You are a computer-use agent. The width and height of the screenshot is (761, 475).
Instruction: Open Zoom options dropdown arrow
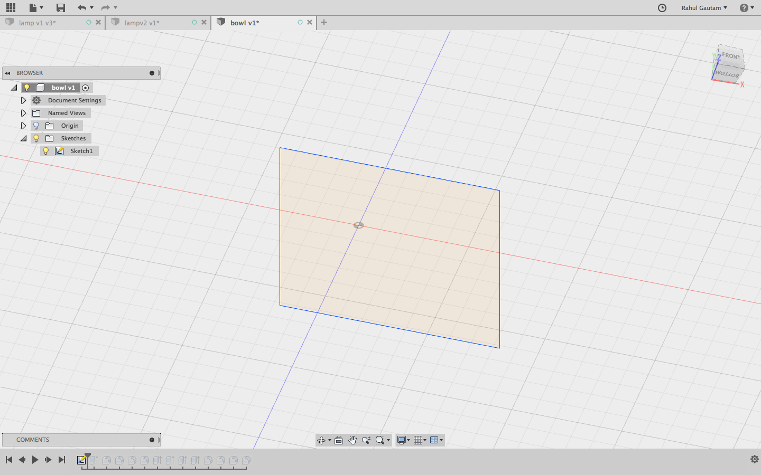(388, 440)
